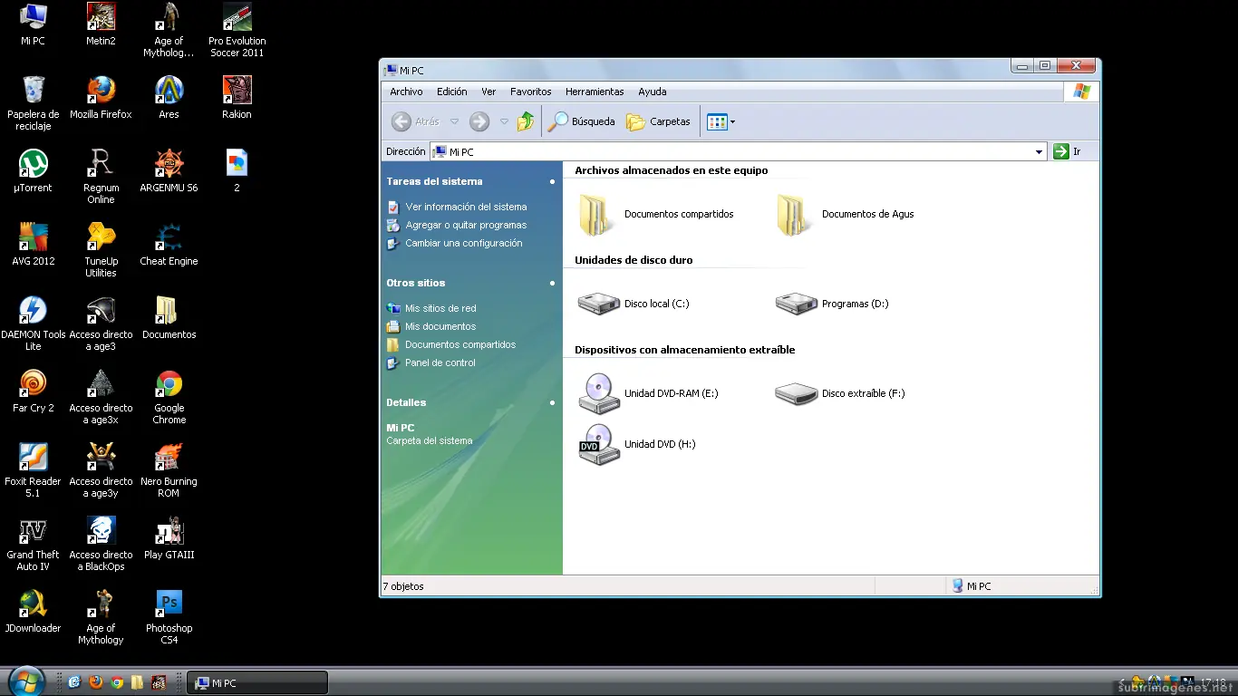Image resolution: width=1238 pixels, height=696 pixels.
Task: Toggle the Carpetas folder pane button
Action: (659, 121)
